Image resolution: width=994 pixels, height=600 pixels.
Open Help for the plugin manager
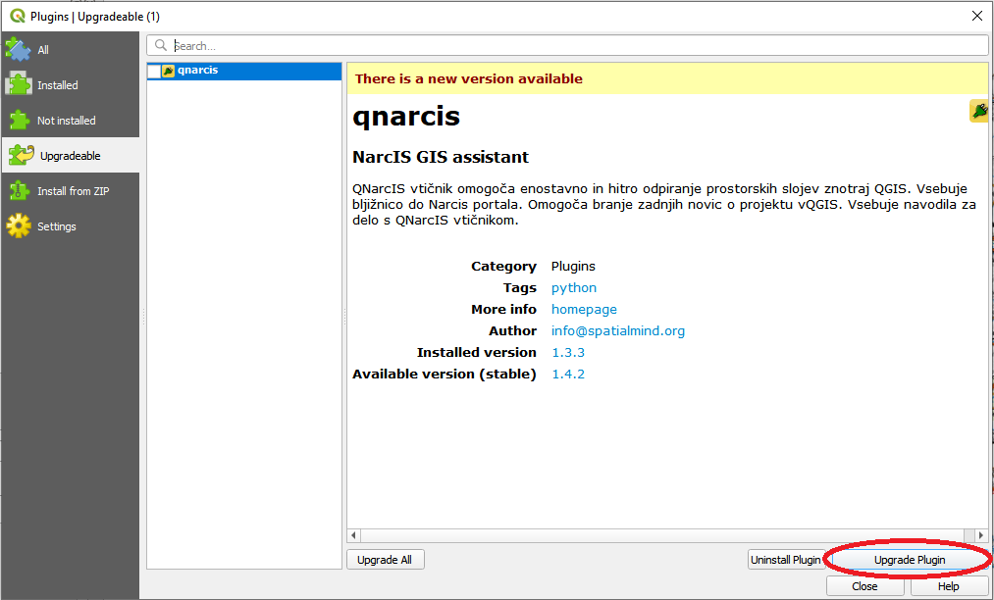coord(947,585)
